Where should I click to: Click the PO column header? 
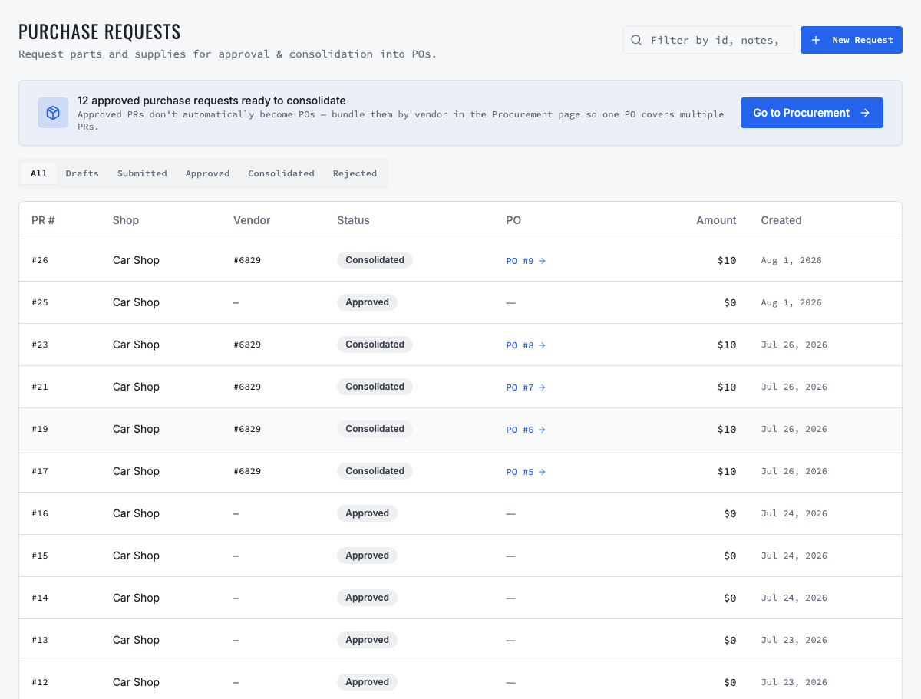[x=513, y=220]
